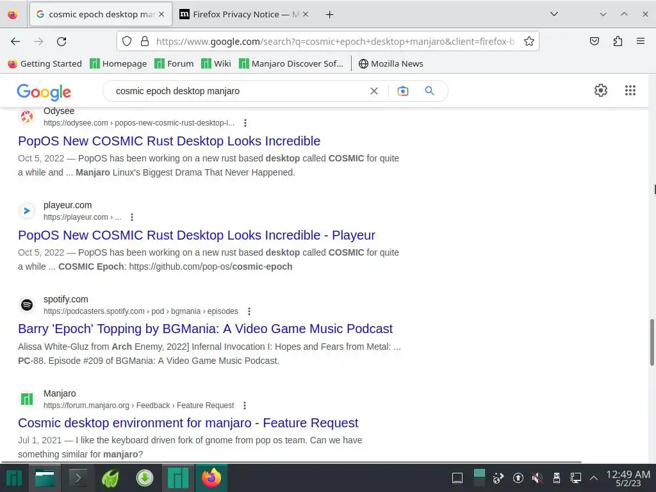Open more options for Odysee result

(245, 123)
